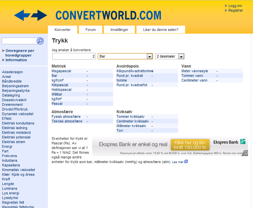Select Pund pr. kvadratfot unit
The image size is (253, 208).
(x=147, y=85)
